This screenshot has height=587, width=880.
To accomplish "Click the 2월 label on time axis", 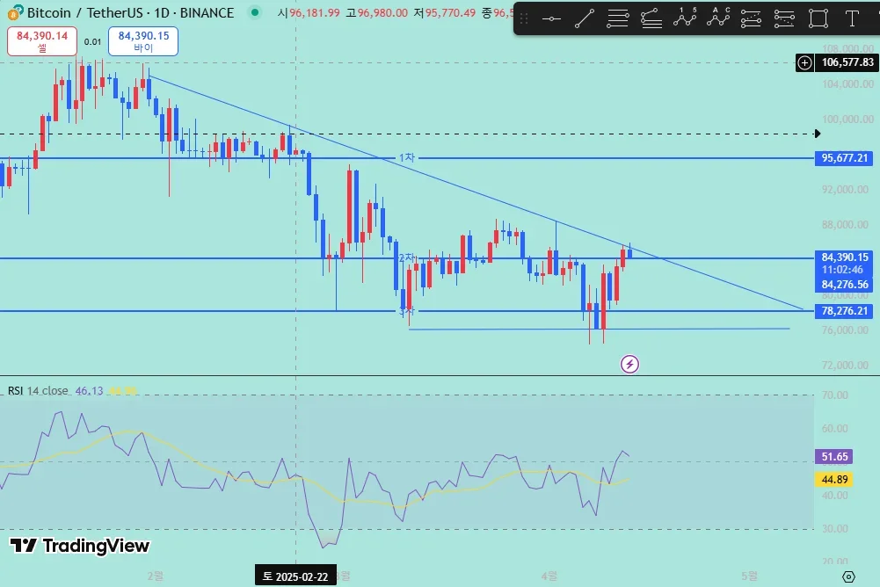I will click(156, 576).
